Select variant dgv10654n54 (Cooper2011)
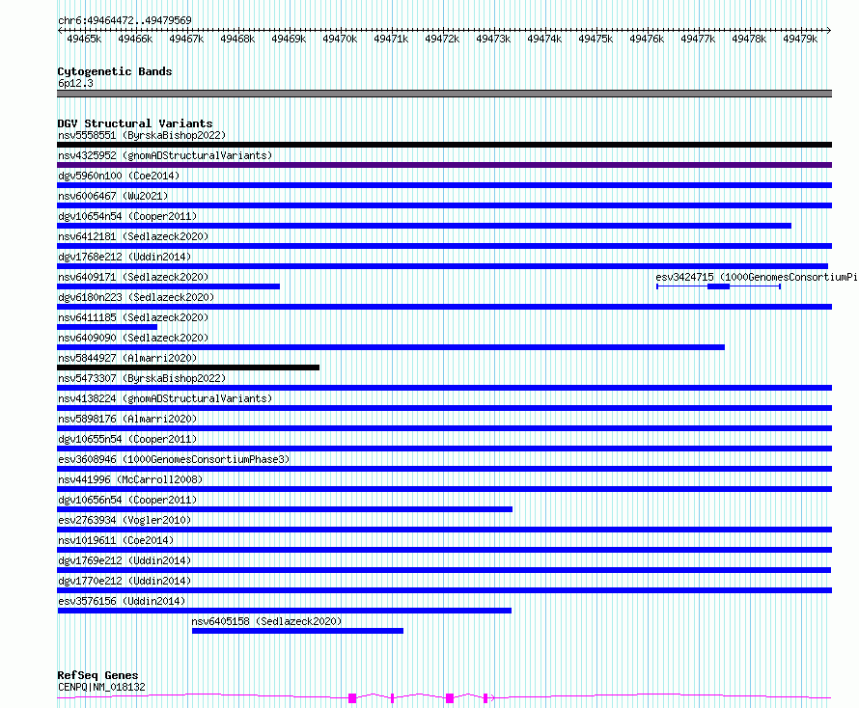Viewport: 859px width, 708px height. point(127,216)
